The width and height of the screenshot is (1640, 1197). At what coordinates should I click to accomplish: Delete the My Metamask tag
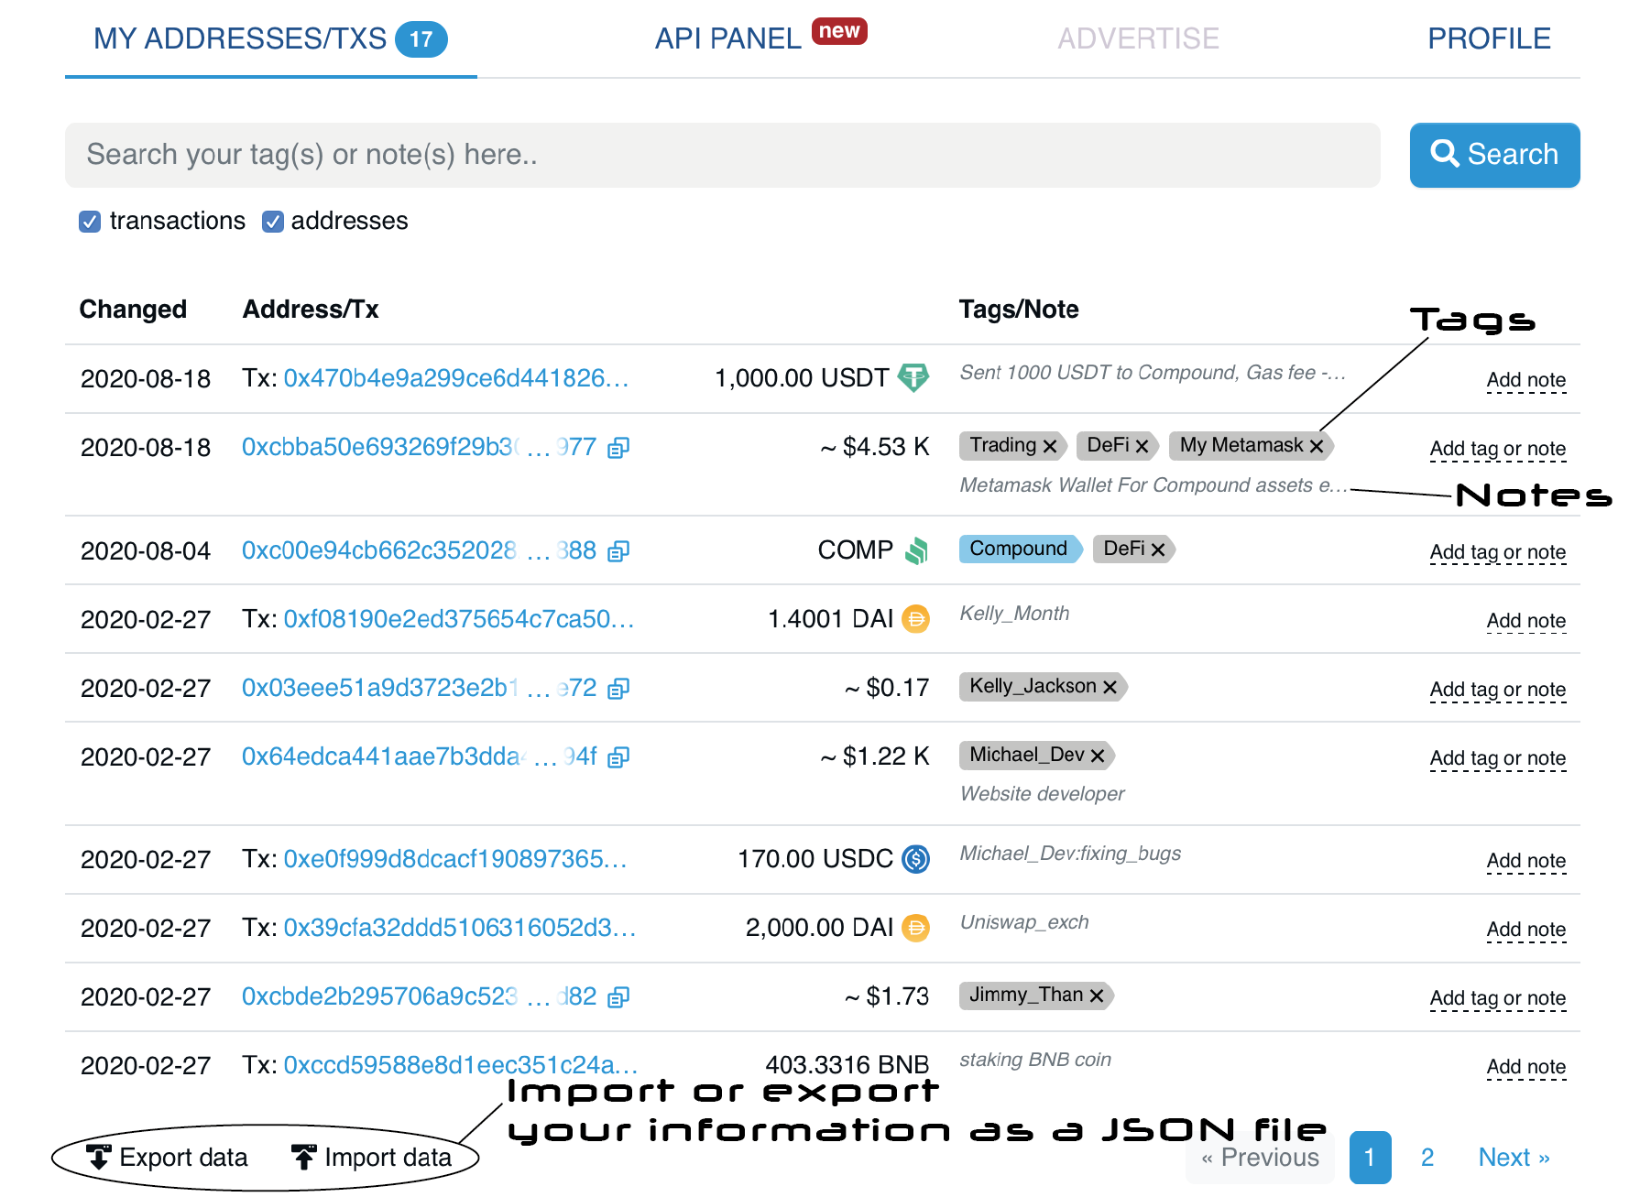tap(1317, 446)
